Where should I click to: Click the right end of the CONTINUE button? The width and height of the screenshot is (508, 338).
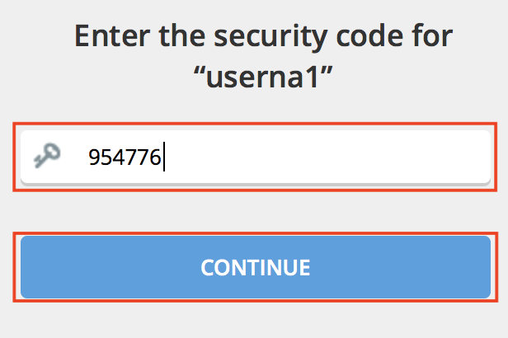coord(478,267)
